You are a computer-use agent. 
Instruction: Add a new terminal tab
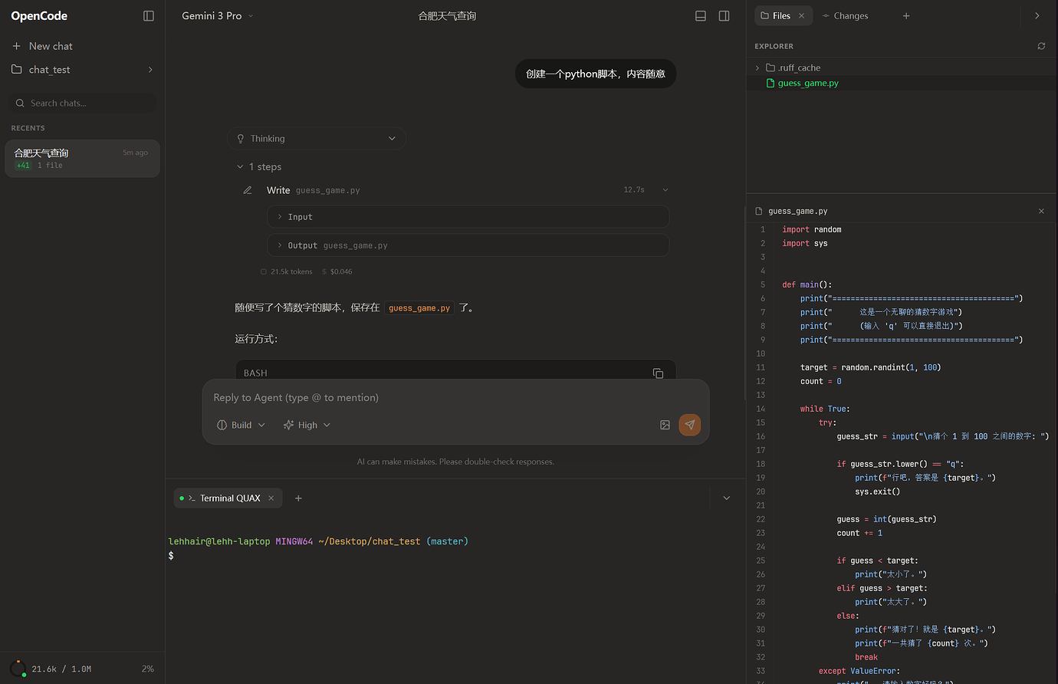298,498
